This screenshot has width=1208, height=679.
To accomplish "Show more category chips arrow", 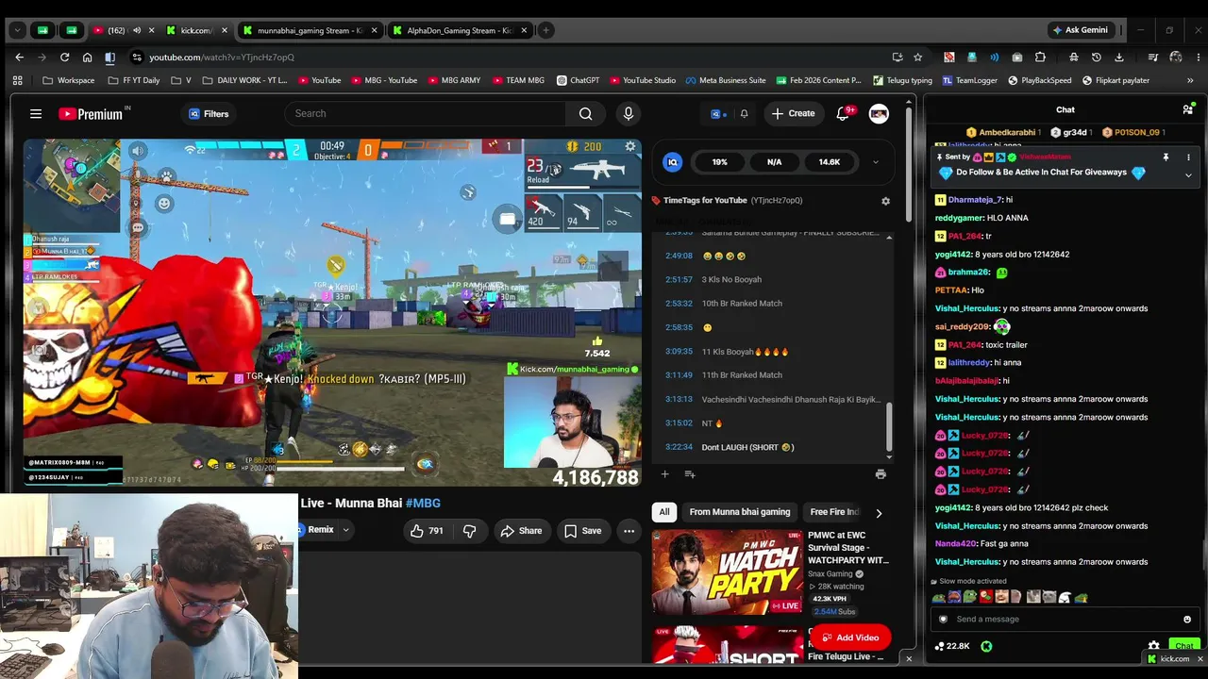I will pos(879,513).
